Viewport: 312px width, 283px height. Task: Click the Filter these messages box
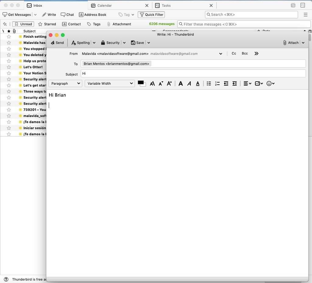tap(244, 24)
